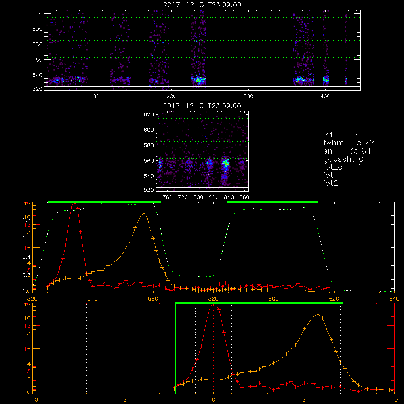Click x-axis label 780 of middle spectrogram
This screenshot has height=404, width=404.
[183, 198]
